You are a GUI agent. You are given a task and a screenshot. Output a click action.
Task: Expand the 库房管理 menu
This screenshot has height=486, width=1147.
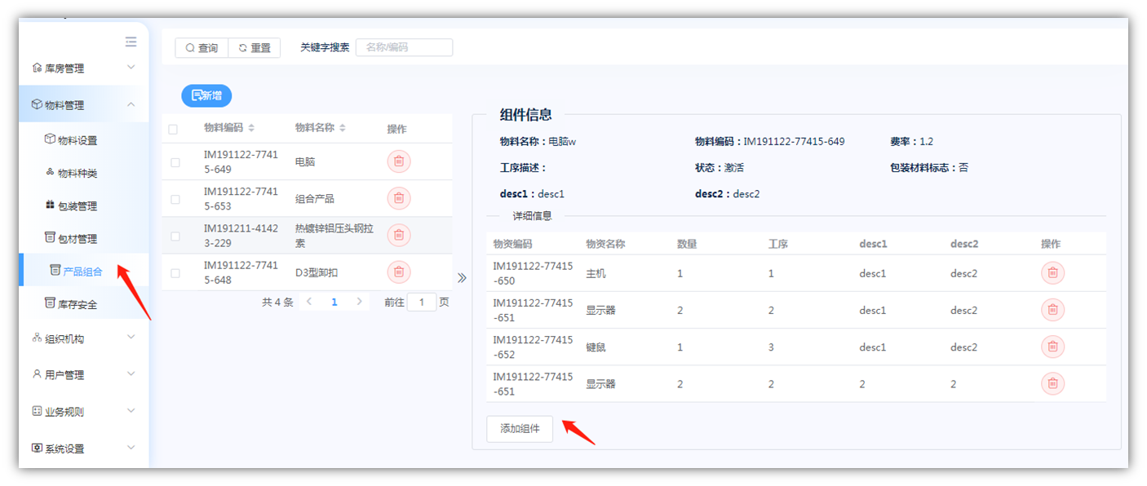coord(82,68)
